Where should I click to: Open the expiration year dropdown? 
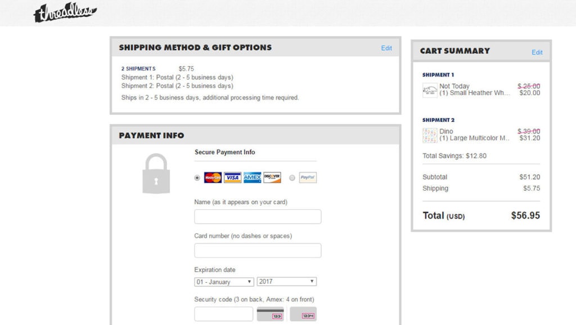(x=287, y=281)
